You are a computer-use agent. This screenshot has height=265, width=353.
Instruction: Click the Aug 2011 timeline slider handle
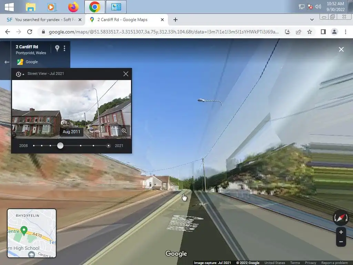(60, 146)
